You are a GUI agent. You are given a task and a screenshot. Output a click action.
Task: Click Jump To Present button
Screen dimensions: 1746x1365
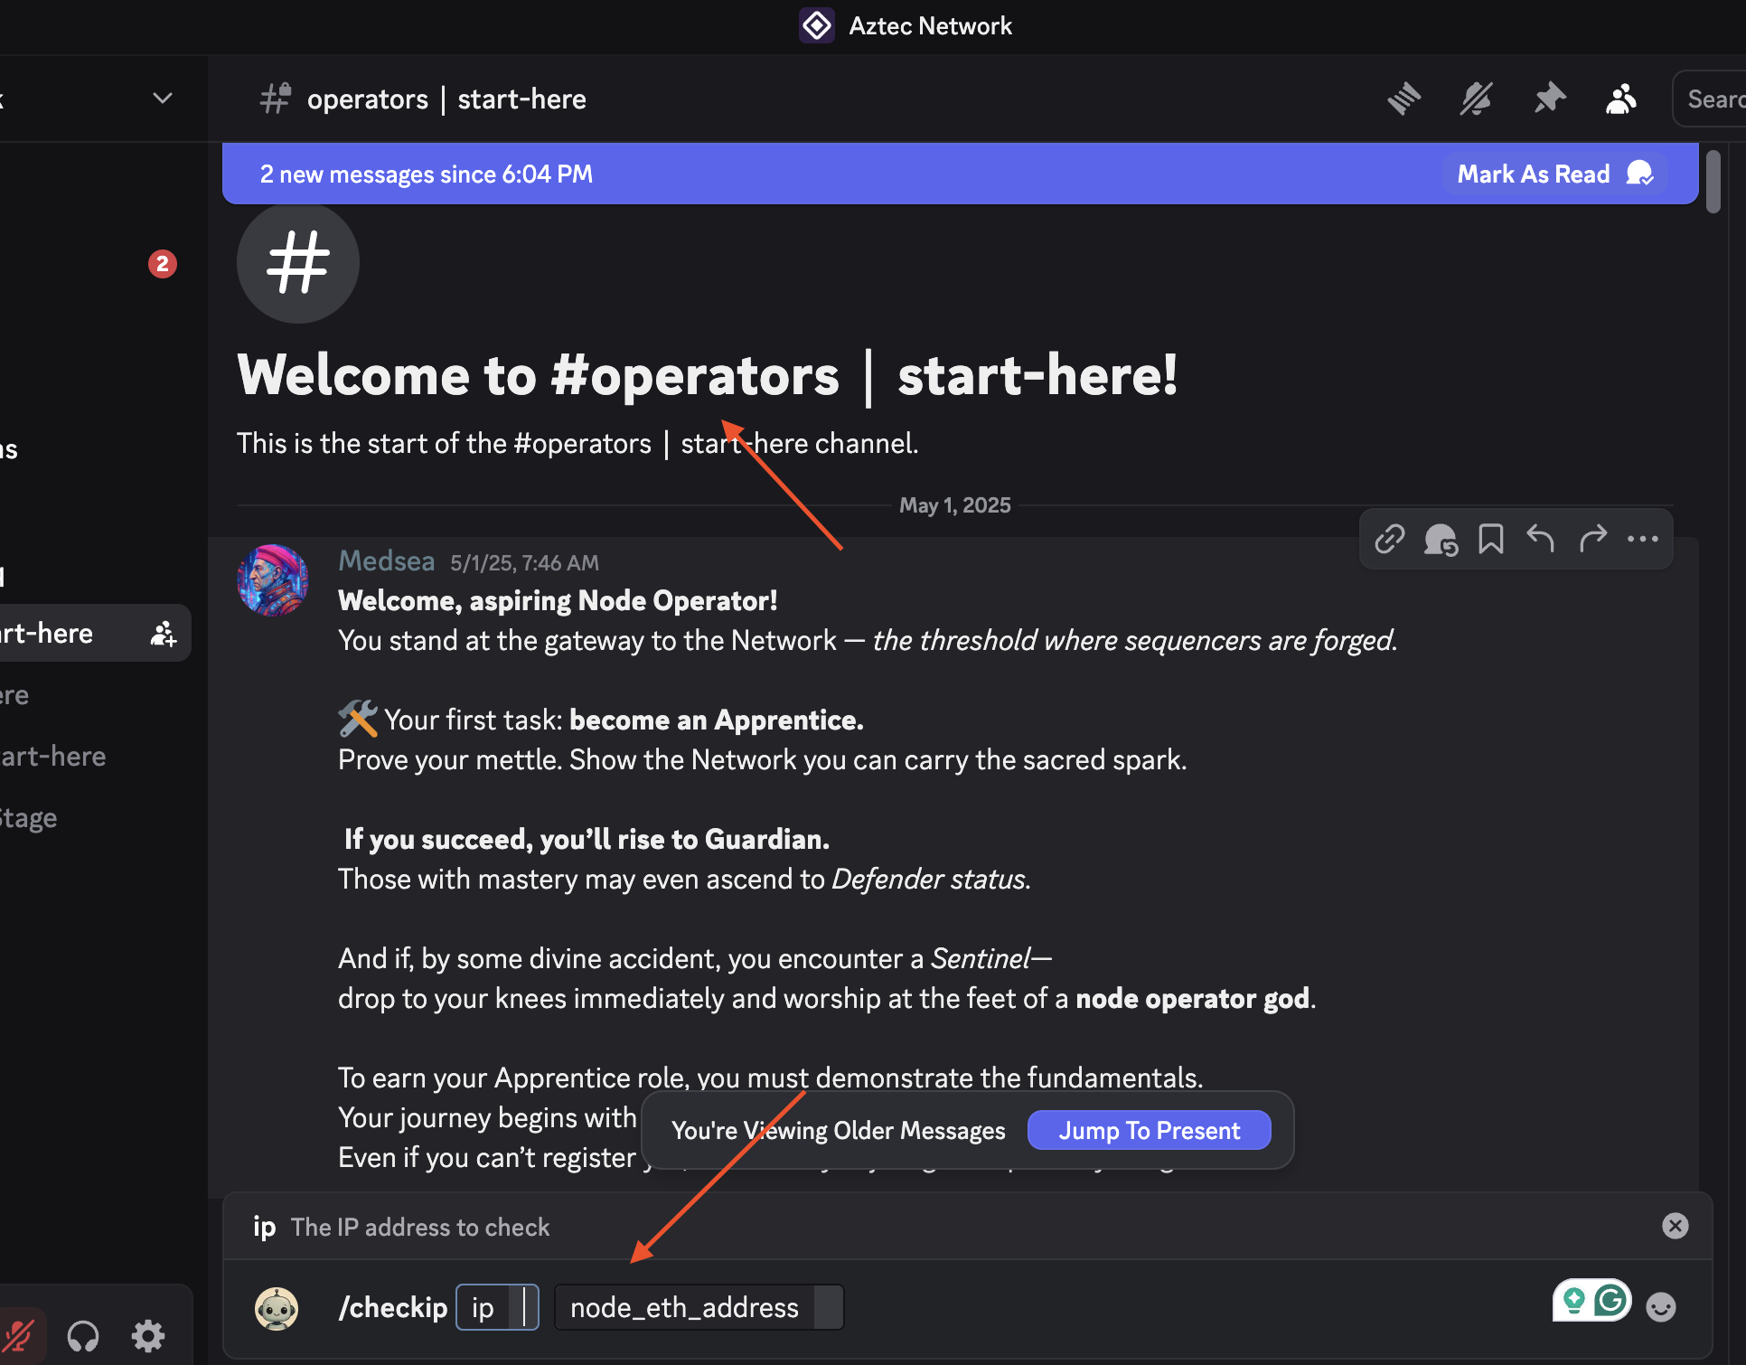(x=1150, y=1130)
